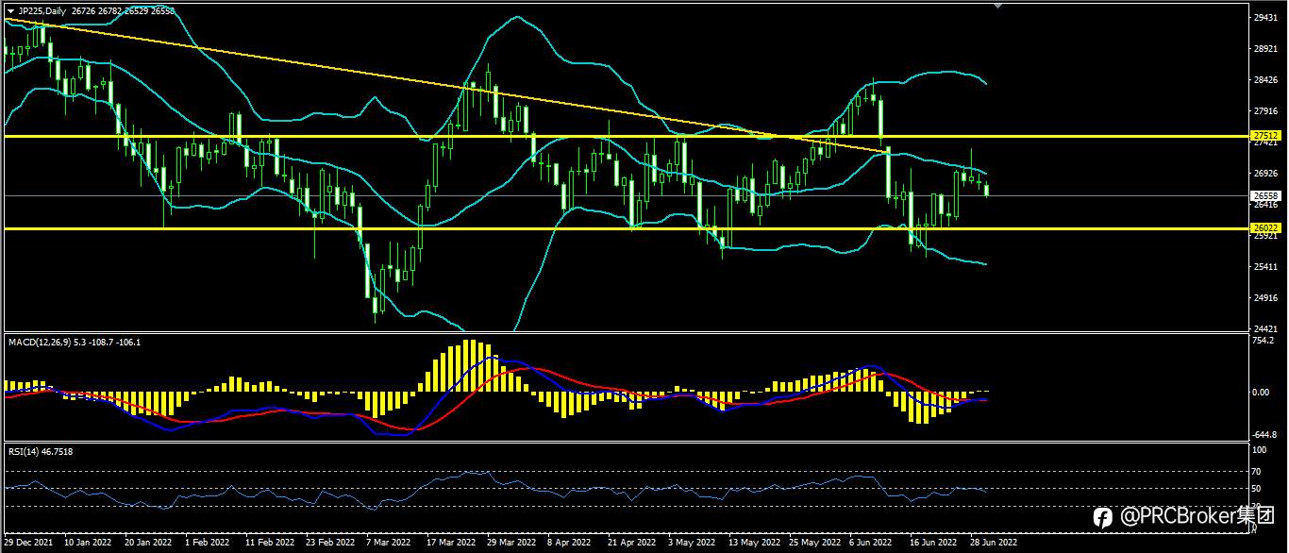Click the triangle icon beside JP225,Daily title
The height and width of the screenshot is (553, 1289).
tap(10, 10)
